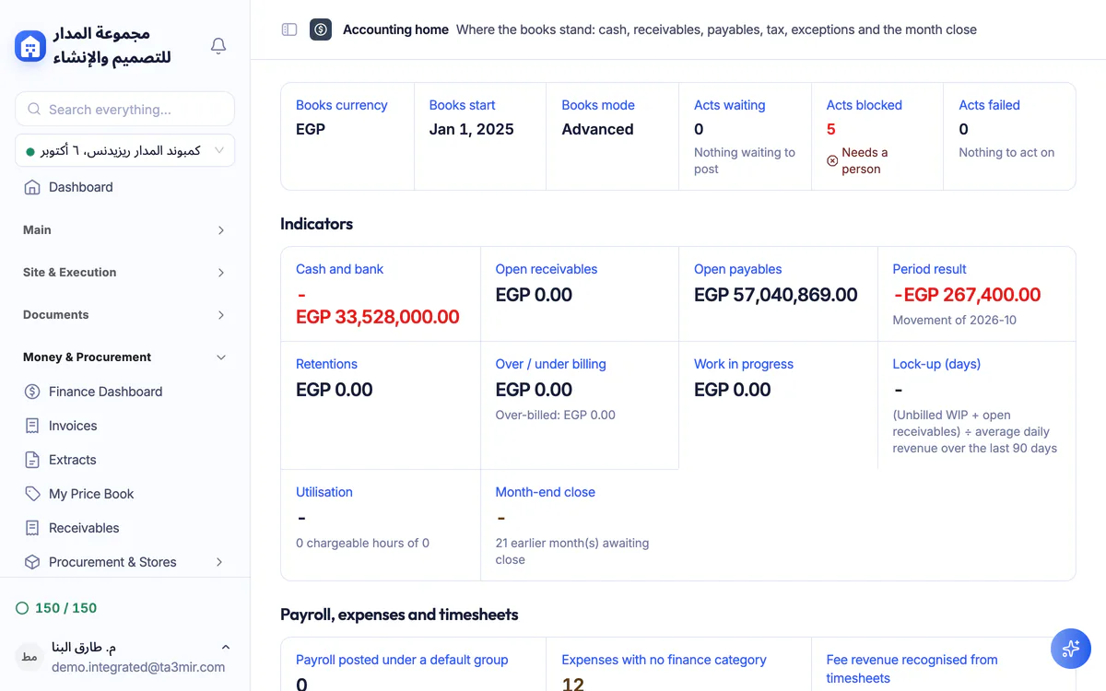Open the Over / under billing indicator
1106x691 pixels.
tap(550, 364)
